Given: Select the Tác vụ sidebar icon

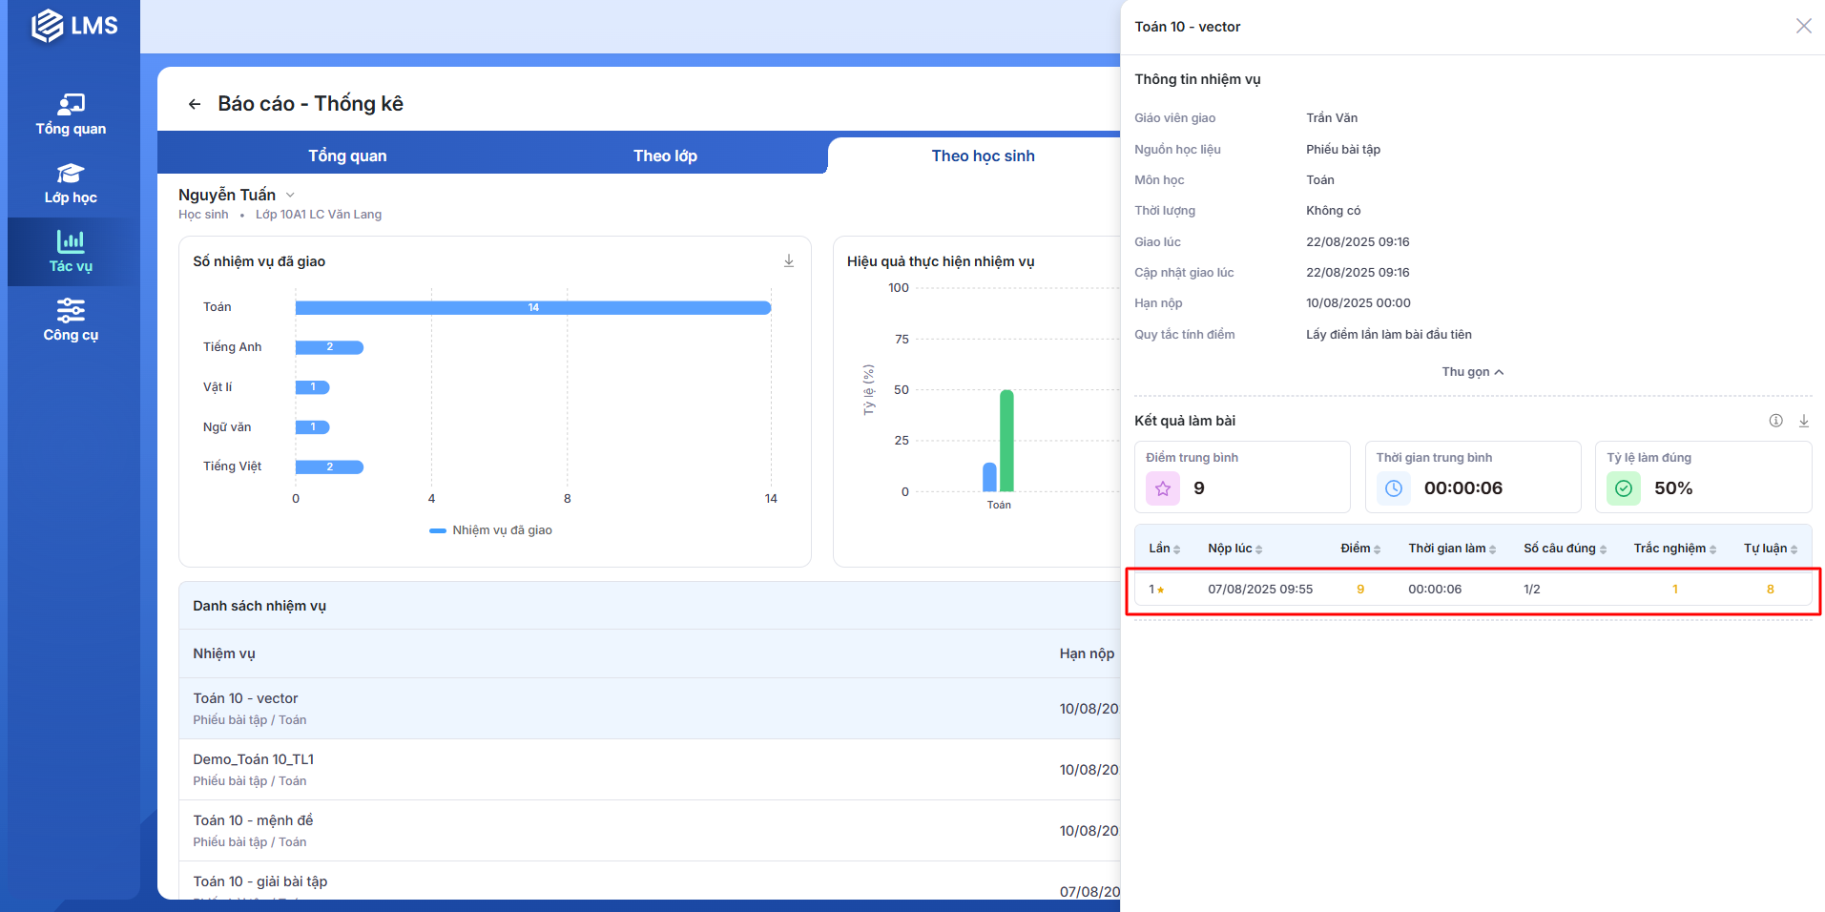Looking at the screenshot, I should coord(71,252).
